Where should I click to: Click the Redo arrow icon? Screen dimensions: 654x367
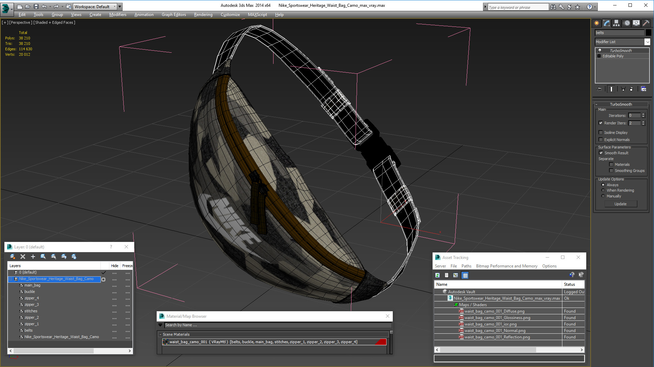[x=56, y=6]
